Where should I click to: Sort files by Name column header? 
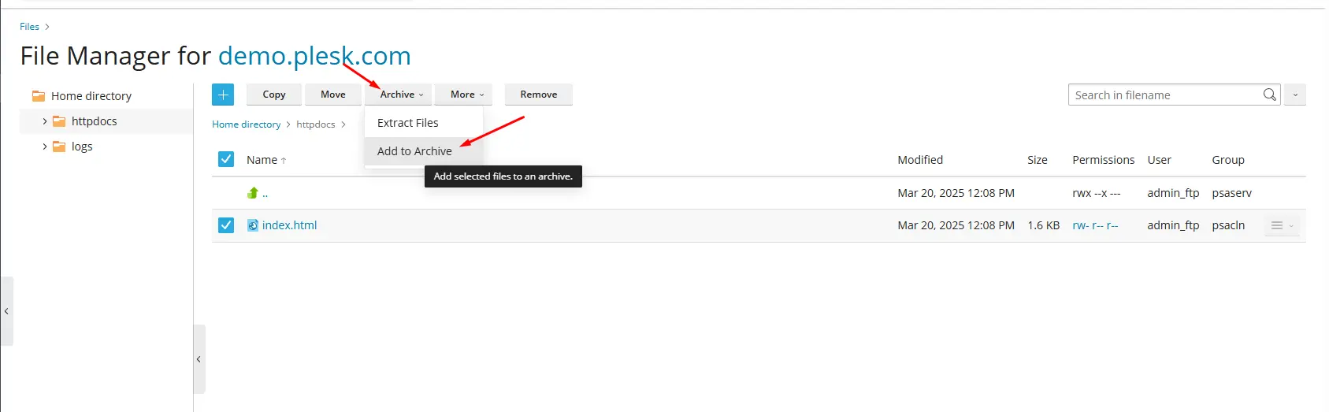pos(262,160)
